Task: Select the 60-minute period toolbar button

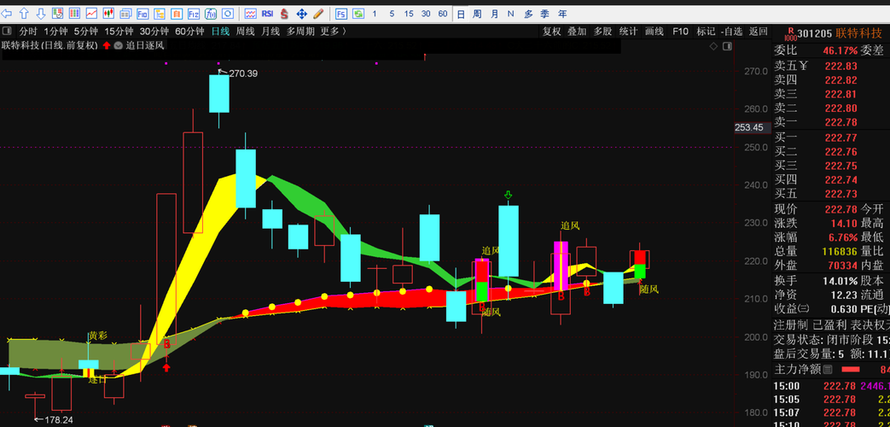Action: click(443, 14)
